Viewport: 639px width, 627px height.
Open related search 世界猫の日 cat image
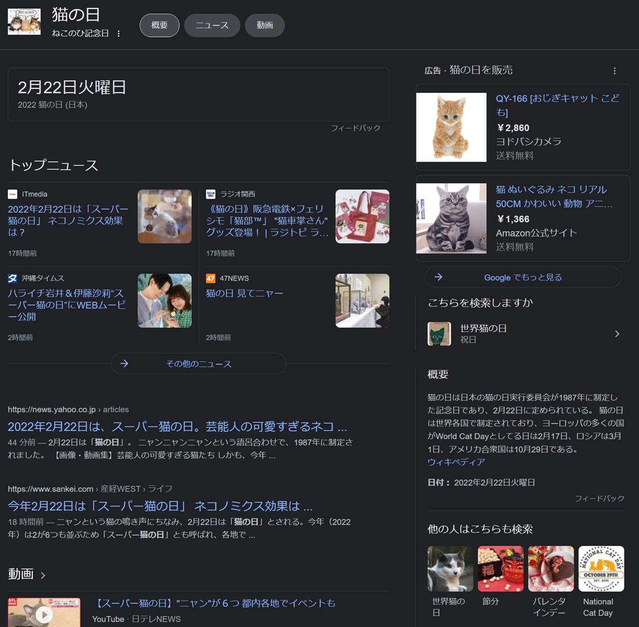point(450,569)
